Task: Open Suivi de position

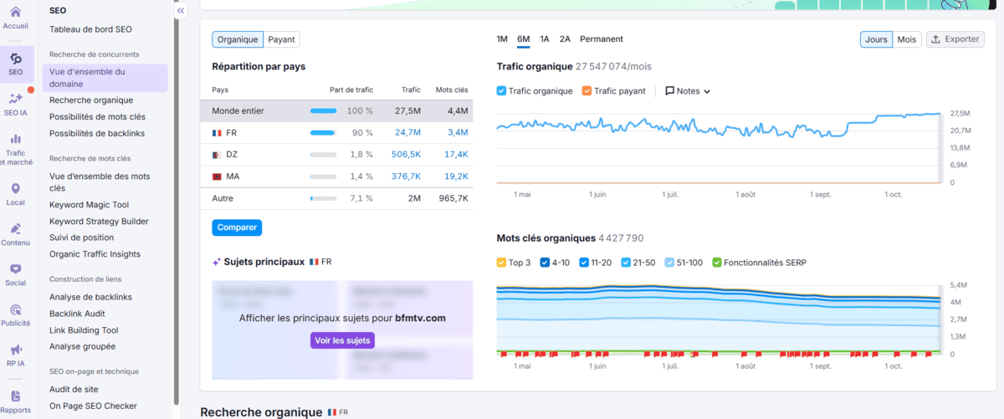Action: (x=81, y=238)
